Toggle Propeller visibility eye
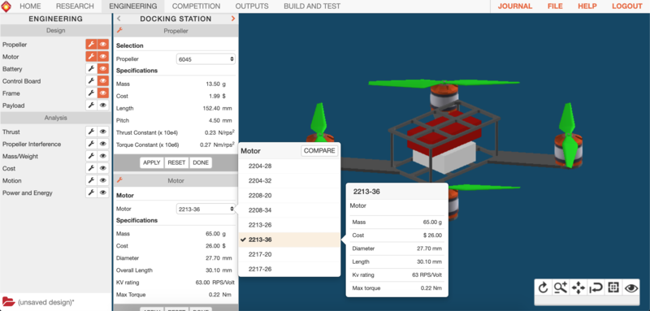This screenshot has width=650, height=311. (103, 45)
